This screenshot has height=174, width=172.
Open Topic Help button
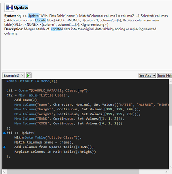(x=165, y=75)
